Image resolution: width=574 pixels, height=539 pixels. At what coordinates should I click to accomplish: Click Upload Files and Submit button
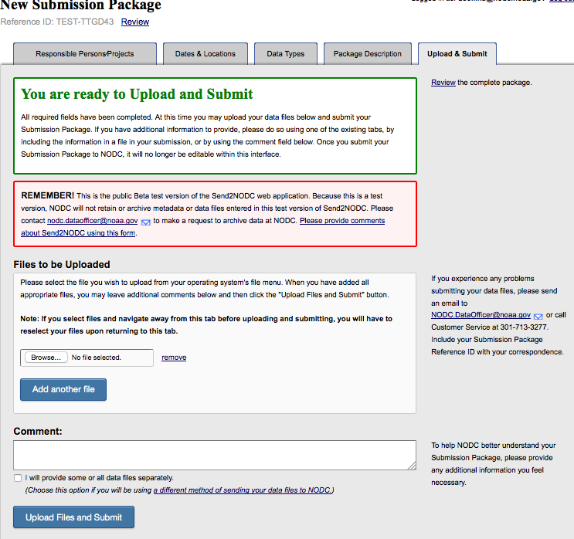(73, 517)
